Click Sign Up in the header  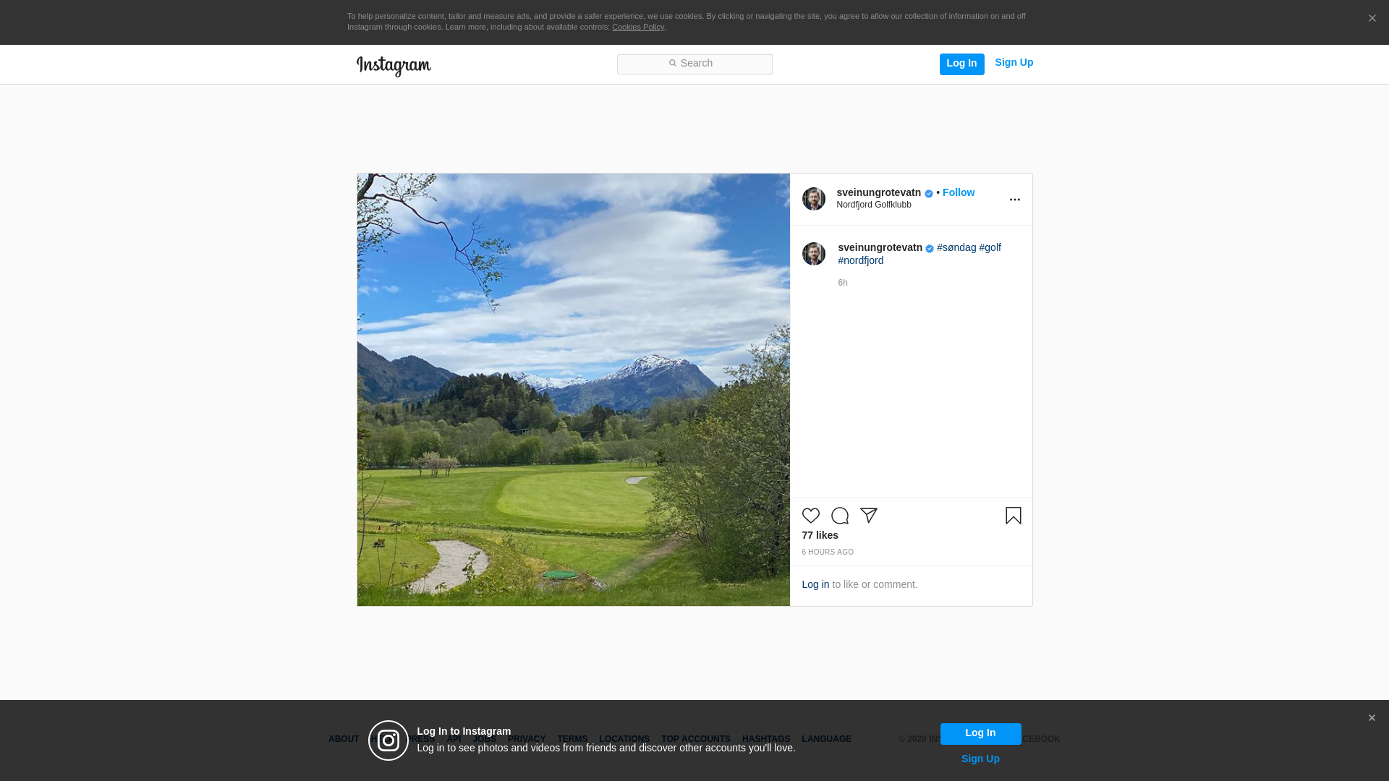[x=1014, y=63]
